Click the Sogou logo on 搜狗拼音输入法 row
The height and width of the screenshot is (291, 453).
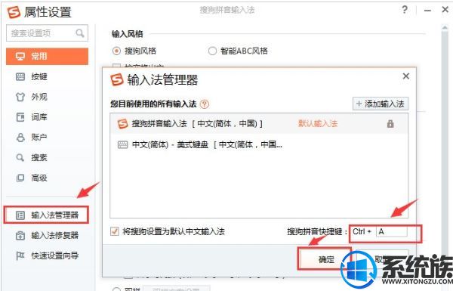[122, 124]
